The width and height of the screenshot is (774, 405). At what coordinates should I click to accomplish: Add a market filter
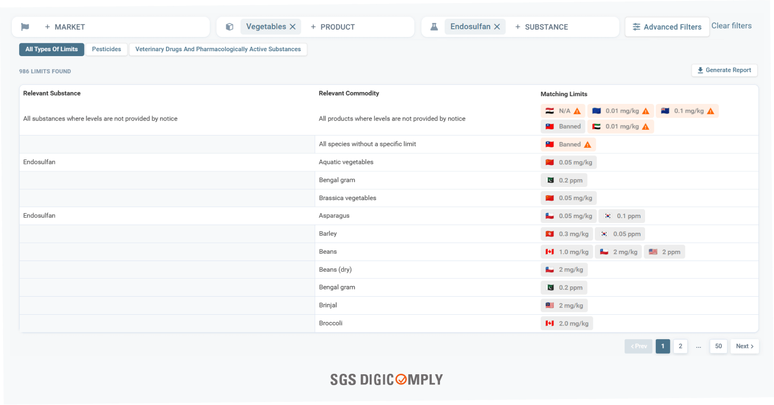(x=65, y=27)
